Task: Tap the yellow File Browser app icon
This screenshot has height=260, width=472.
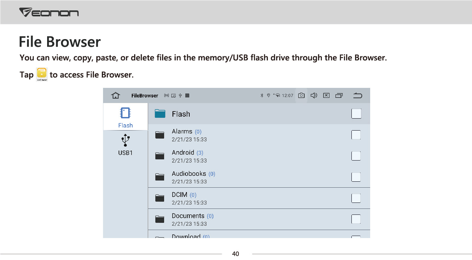Action: tap(42, 74)
